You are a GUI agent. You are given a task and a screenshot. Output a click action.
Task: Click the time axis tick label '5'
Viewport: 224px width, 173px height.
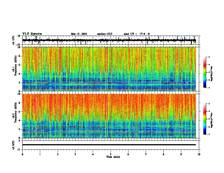(111, 154)
